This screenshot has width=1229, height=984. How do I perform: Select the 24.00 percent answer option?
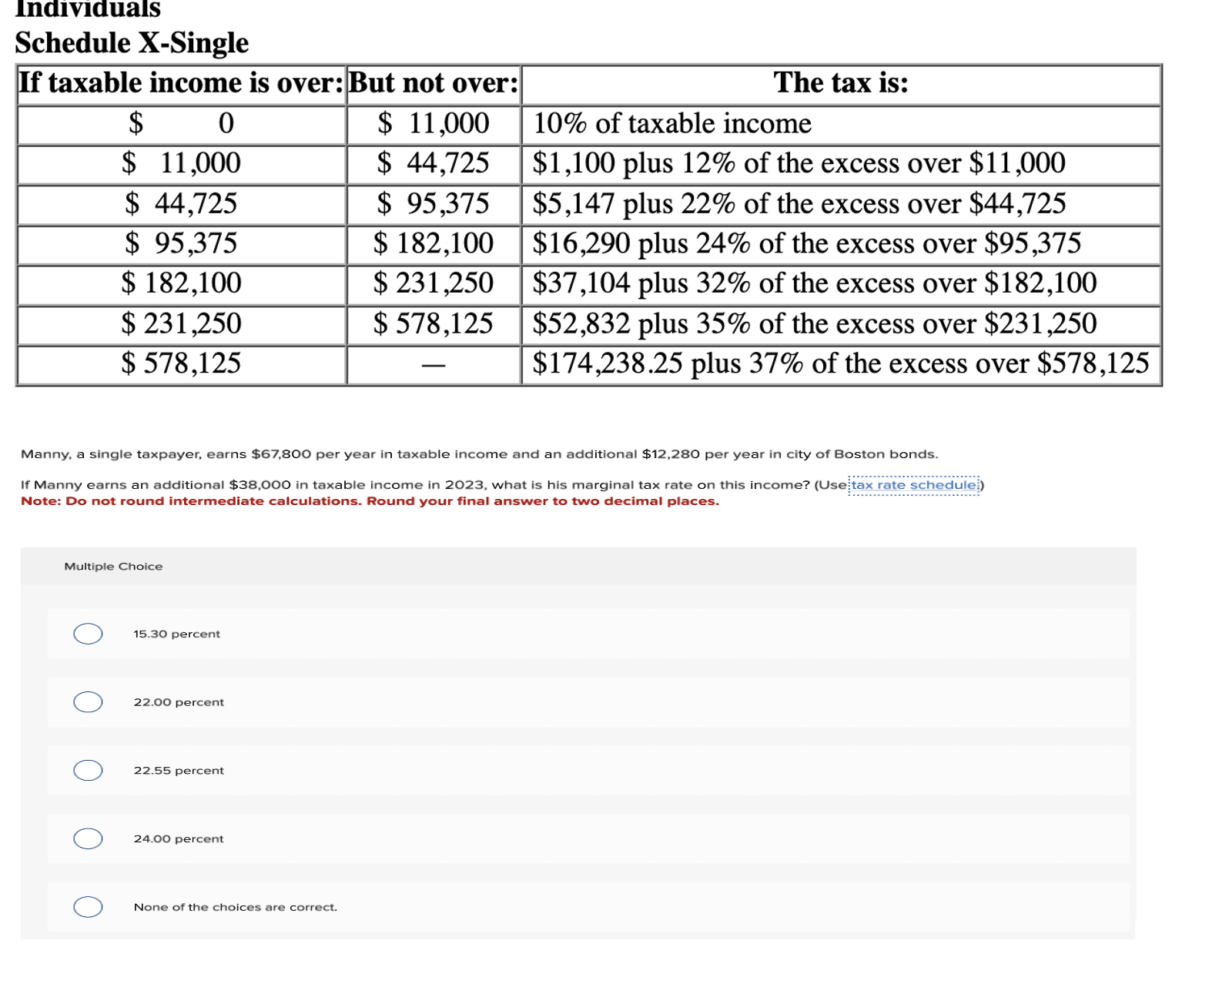tap(87, 838)
